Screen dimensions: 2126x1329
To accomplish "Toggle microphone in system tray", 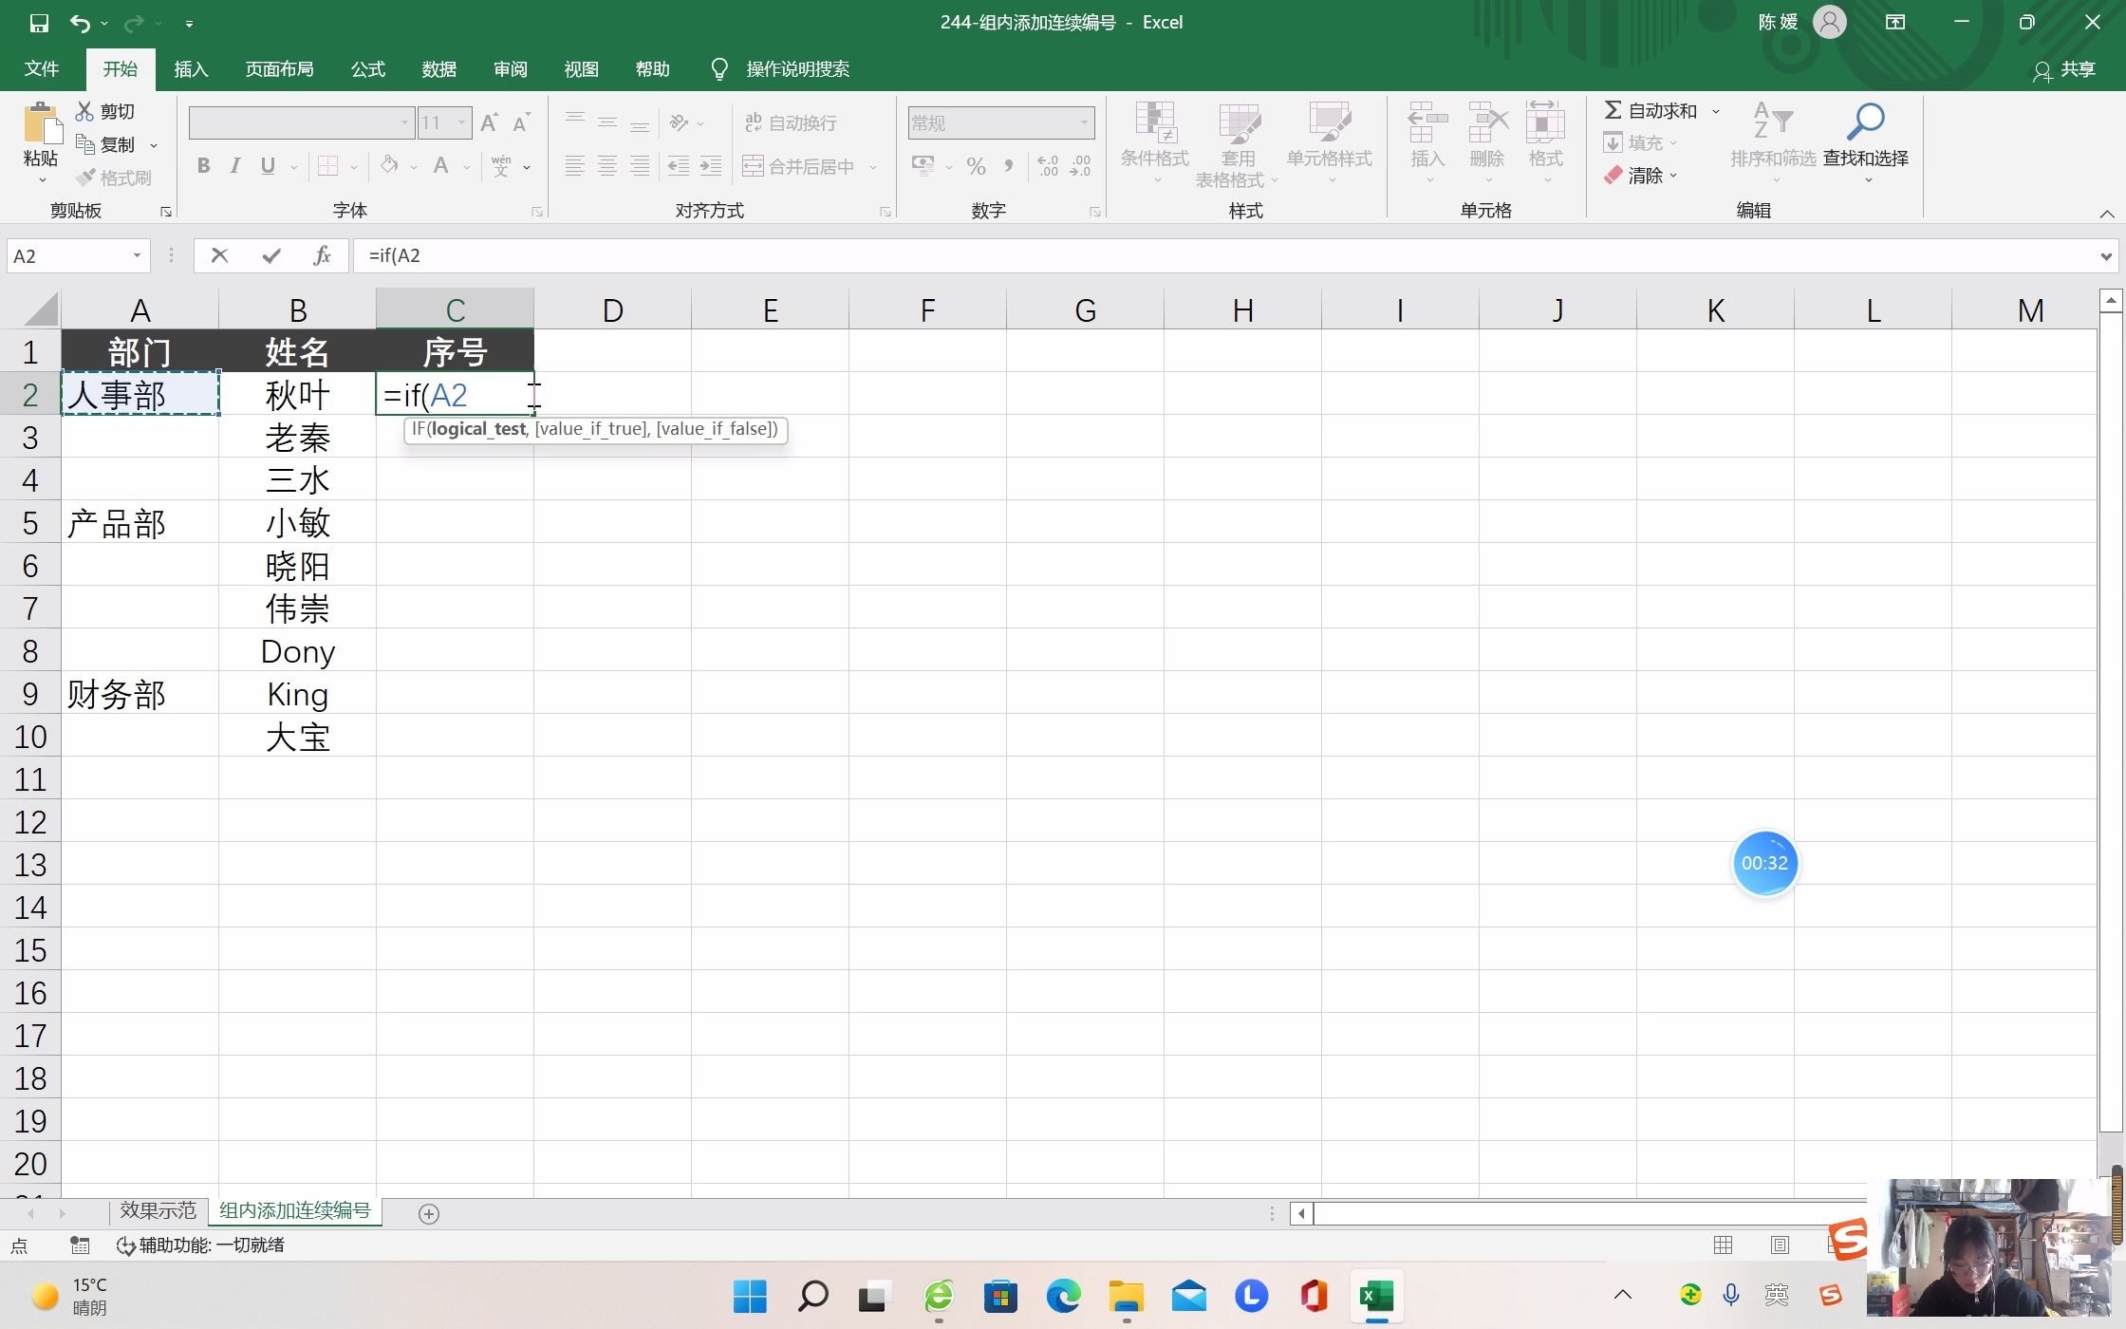I will click(1731, 1295).
